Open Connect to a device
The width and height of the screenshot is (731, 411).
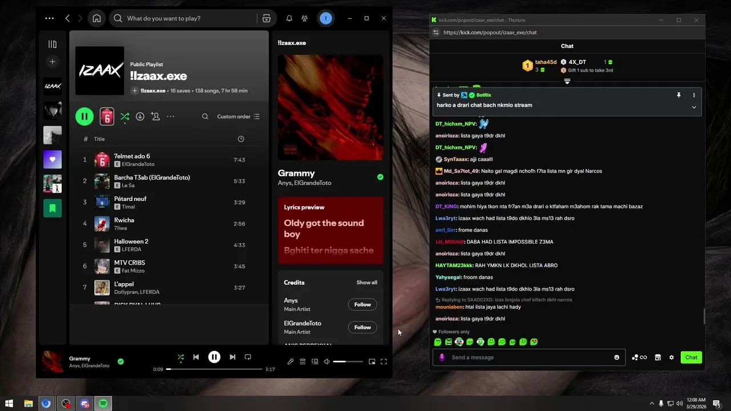315,361
